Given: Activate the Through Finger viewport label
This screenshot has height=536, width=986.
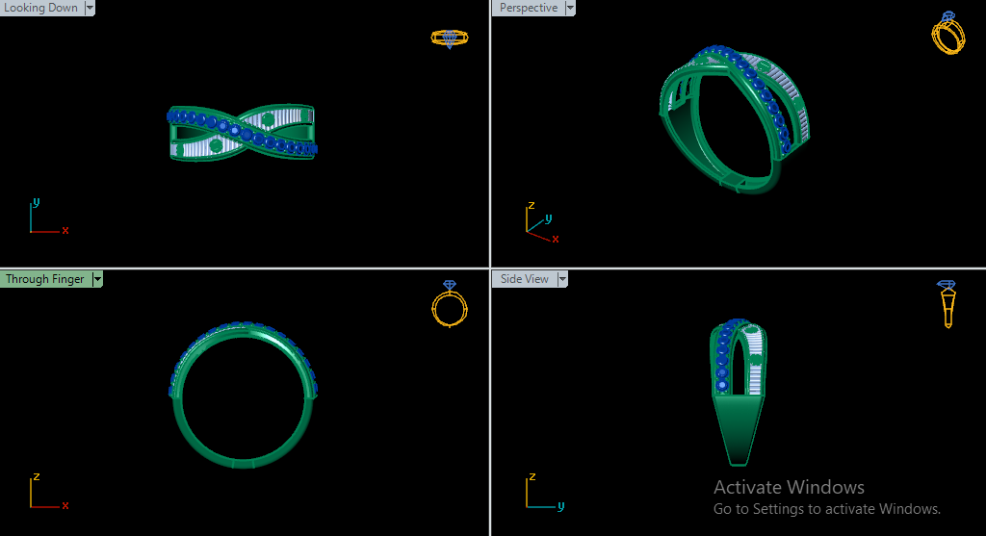Looking at the screenshot, I should point(44,279).
